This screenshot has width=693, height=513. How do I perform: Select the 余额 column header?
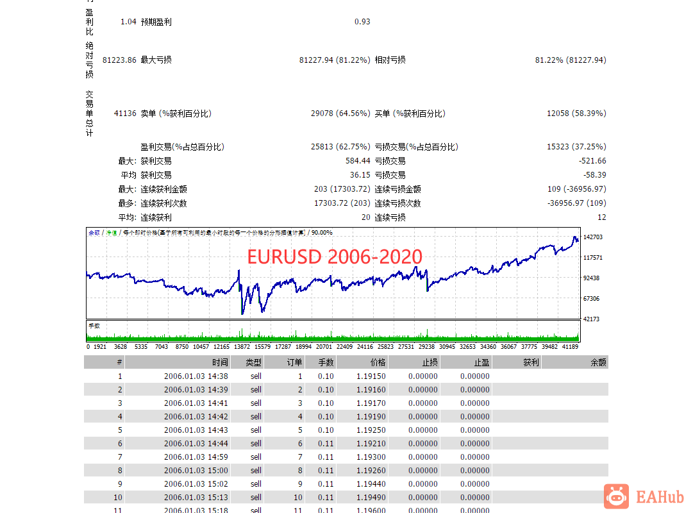pyautogui.click(x=575, y=363)
